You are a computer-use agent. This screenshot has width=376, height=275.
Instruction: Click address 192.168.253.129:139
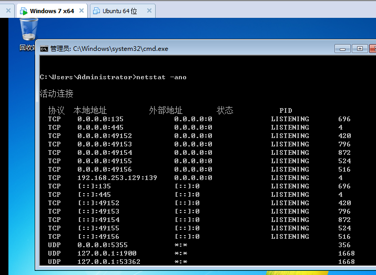click(117, 178)
